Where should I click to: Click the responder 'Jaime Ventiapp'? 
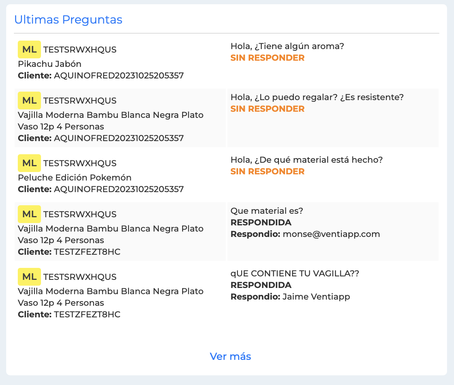pyautogui.click(x=316, y=297)
